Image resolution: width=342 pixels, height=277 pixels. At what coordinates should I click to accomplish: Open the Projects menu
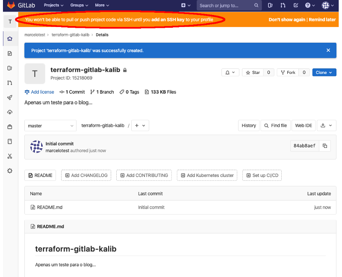point(53,5)
